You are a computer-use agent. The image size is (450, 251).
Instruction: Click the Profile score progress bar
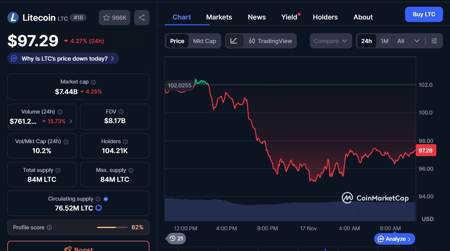tap(112, 227)
